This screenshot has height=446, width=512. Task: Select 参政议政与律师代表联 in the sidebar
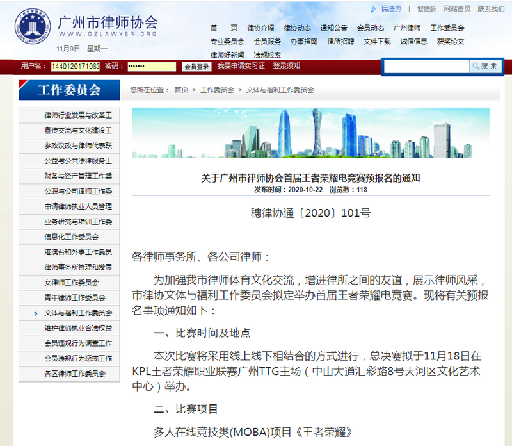coord(69,146)
